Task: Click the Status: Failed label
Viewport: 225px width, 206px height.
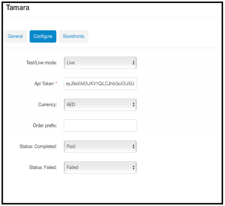Action: (43, 167)
